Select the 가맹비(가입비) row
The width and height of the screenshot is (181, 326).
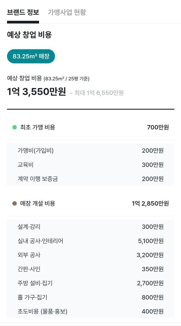click(90, 151)
